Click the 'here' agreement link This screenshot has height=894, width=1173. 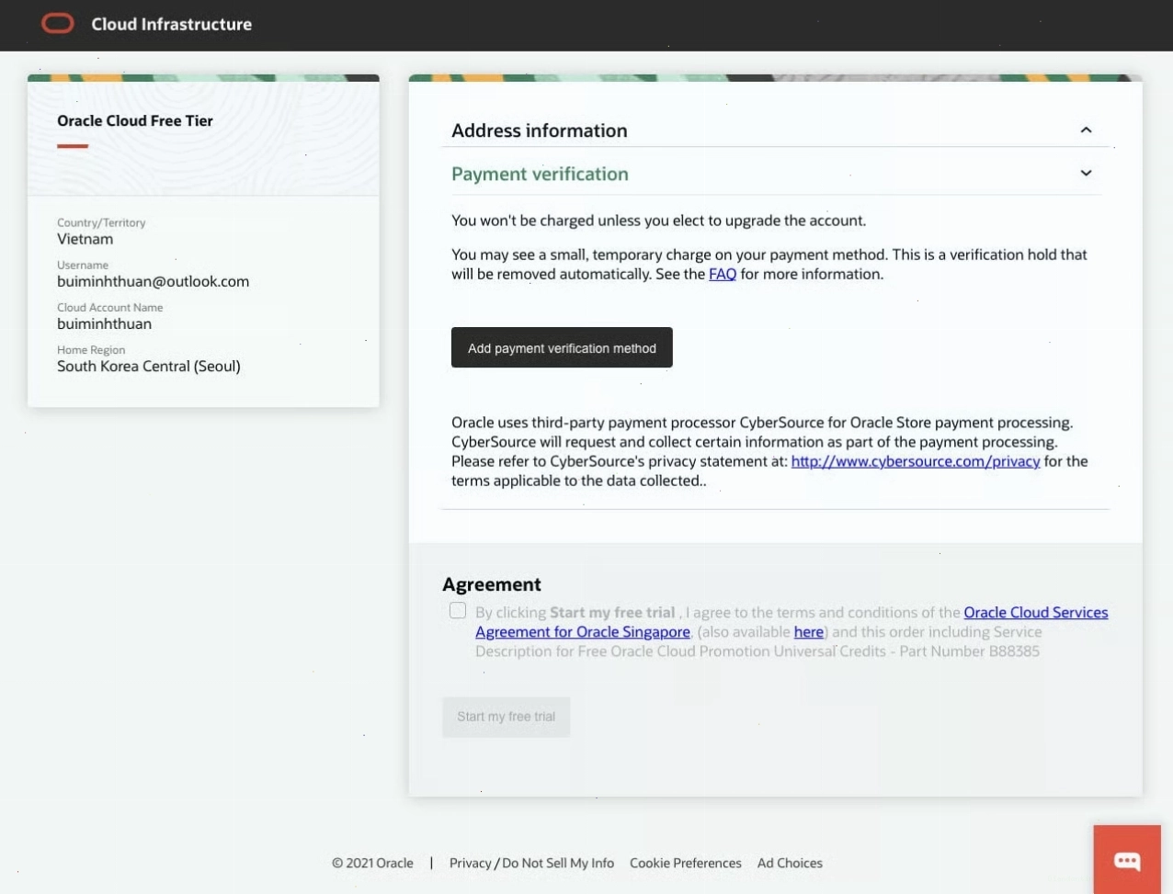click(x=809, y=632)
